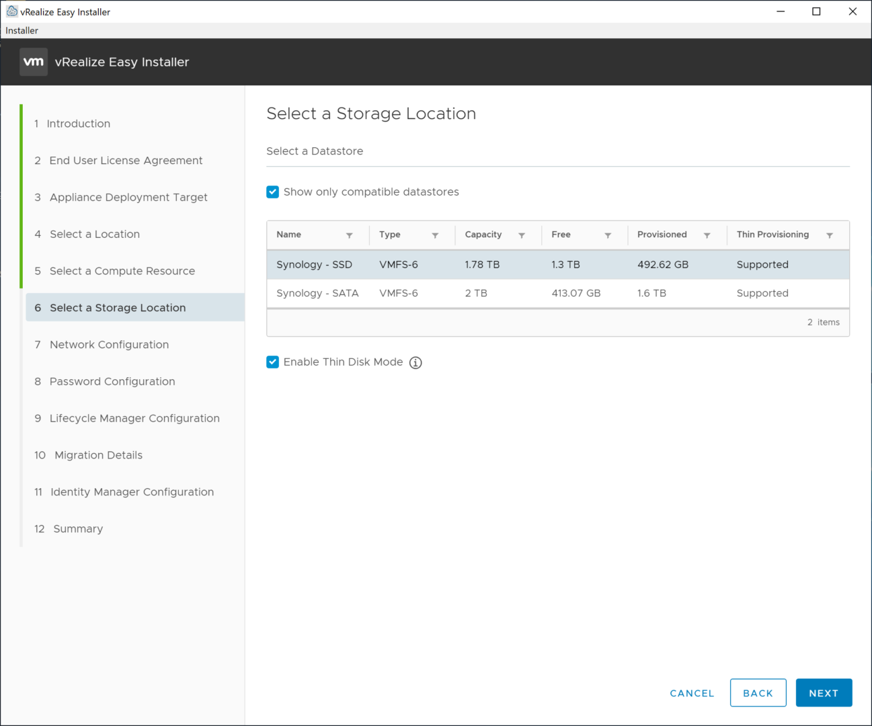
Task: Click the VMware vm logo in header
Action: click(x=34, y=62)
